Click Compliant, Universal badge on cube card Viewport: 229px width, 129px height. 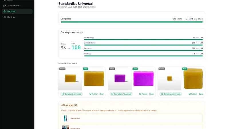coord(171,94)
